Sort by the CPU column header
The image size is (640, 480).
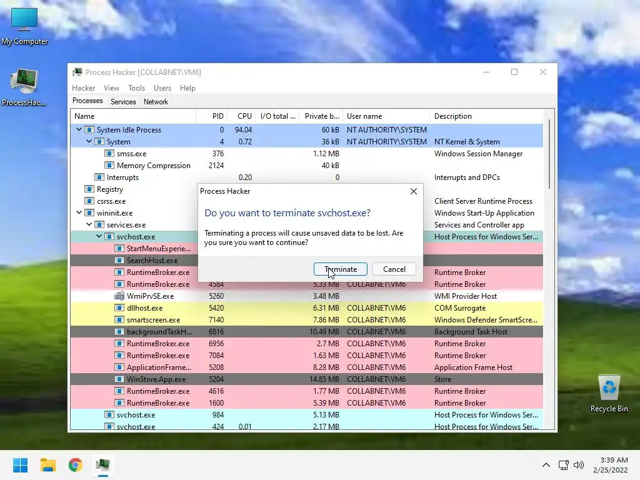tap(242, 116)
